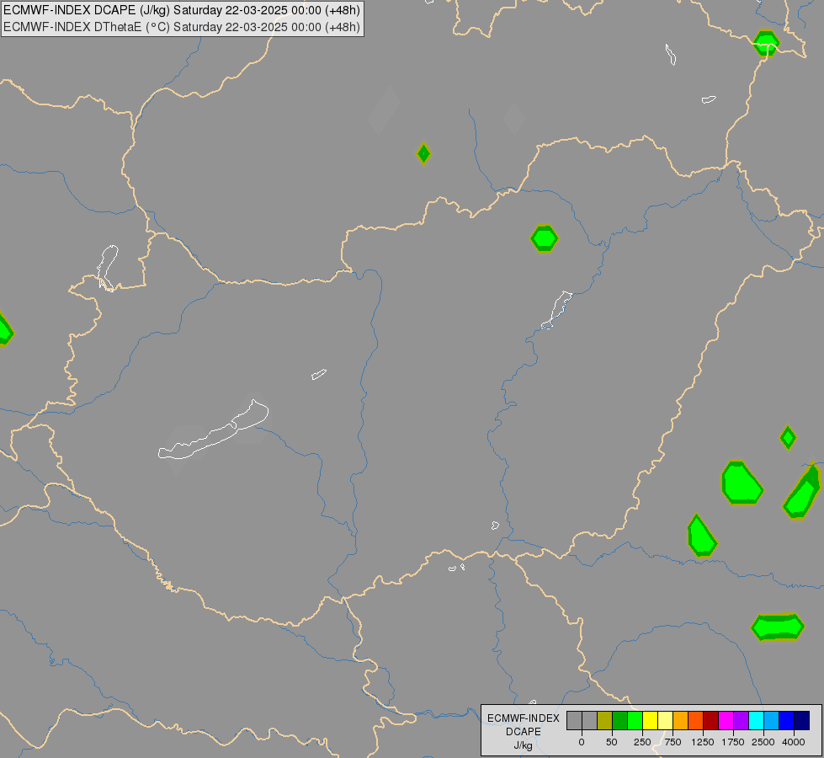
Task: Click the ECMWF-INDEX label in the legend
Action: tap(524, 718)
